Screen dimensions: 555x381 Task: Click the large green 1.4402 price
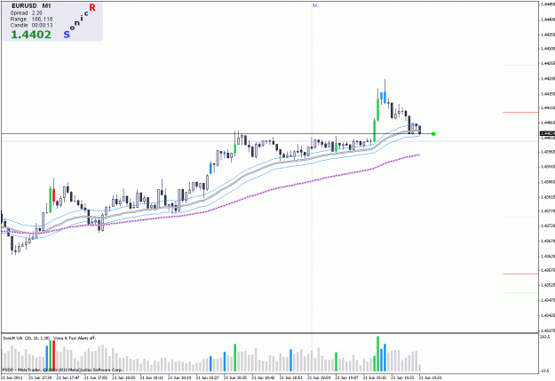point(31,35)
